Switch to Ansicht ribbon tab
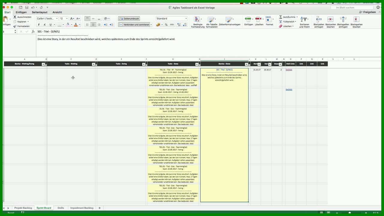384x216 pixels. coord(57,12)
